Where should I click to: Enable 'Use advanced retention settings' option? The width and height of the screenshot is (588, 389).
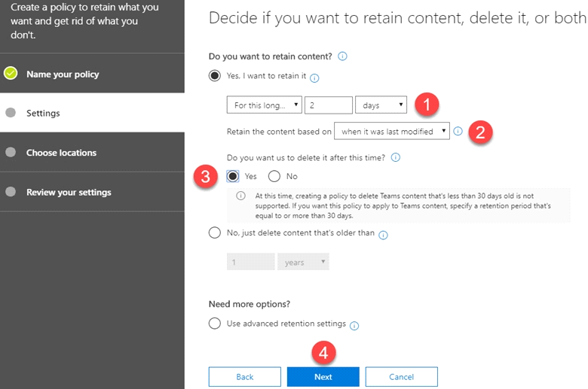coord(215,323)
